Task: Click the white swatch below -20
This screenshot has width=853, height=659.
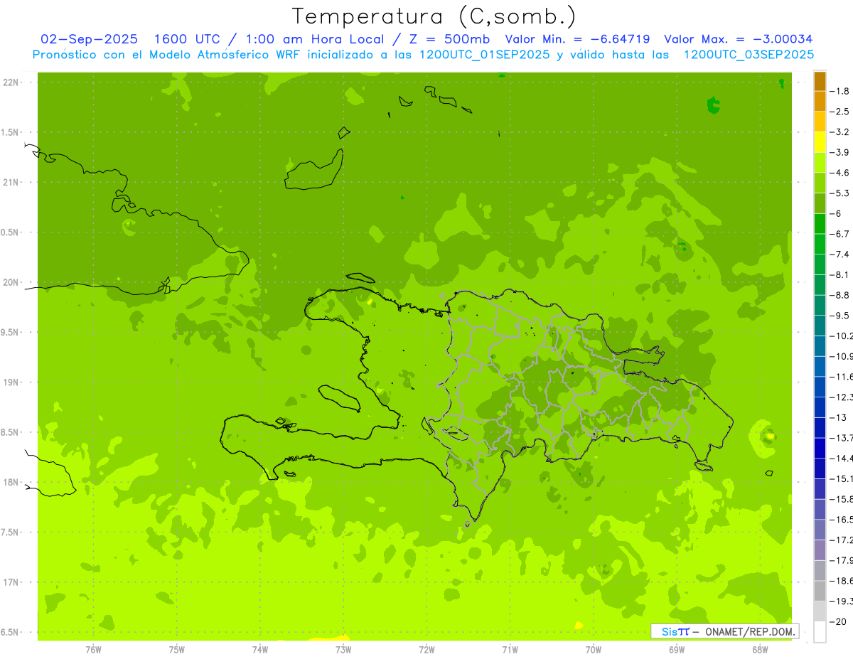Action: [x=820, y=631]
